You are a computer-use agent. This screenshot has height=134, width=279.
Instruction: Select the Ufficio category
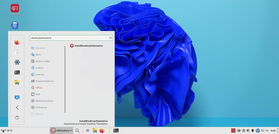pos(39,88)
